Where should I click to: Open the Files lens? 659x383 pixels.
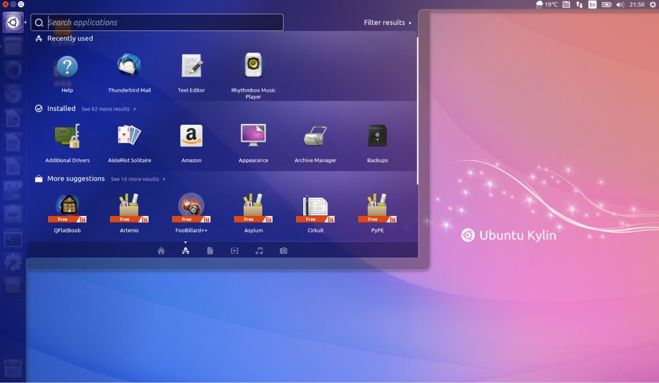tap(210, 251)
